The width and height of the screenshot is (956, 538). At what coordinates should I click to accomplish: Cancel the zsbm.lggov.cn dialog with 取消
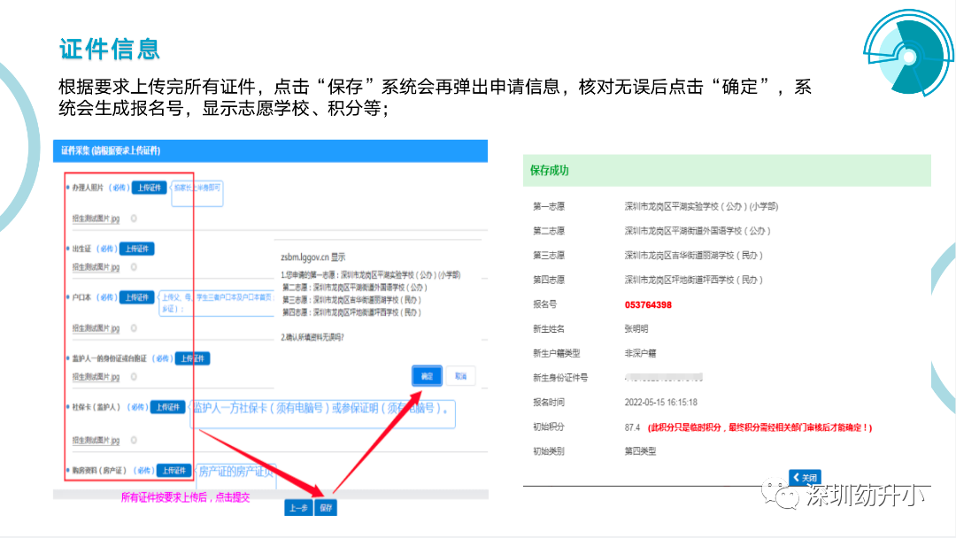pos(460,376)
